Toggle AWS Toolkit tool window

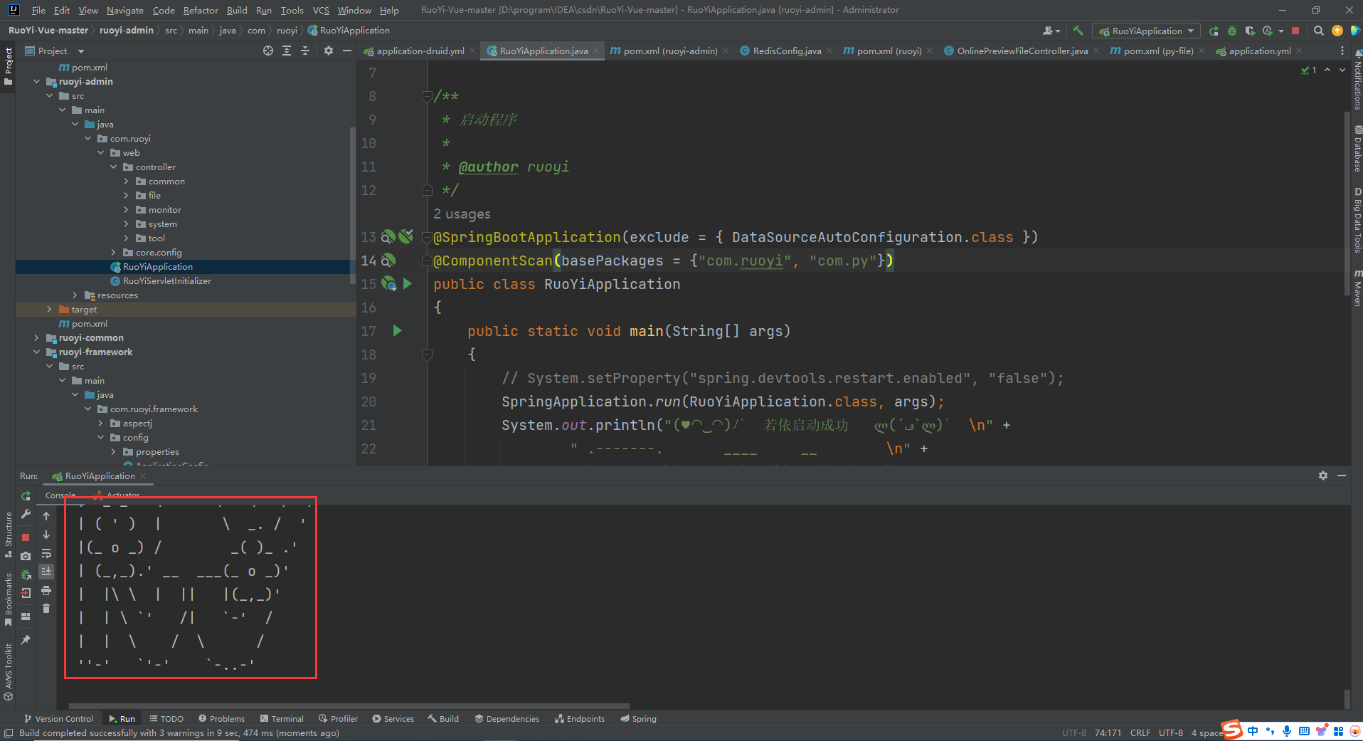coord(8,672)
